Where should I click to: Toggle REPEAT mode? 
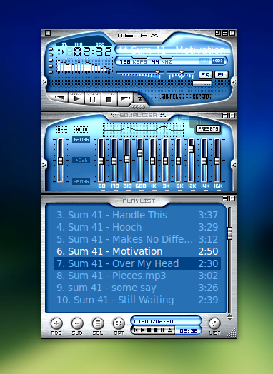[x=199, y=96]
